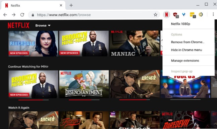Open Manage extensions
Image resolution: width=217 pixels, height=129 pixels.
(185, 60)
